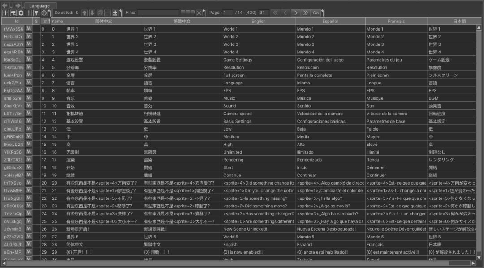Open the settings gear icon in toolbar
484x268 pixels.
coord(21,13)
